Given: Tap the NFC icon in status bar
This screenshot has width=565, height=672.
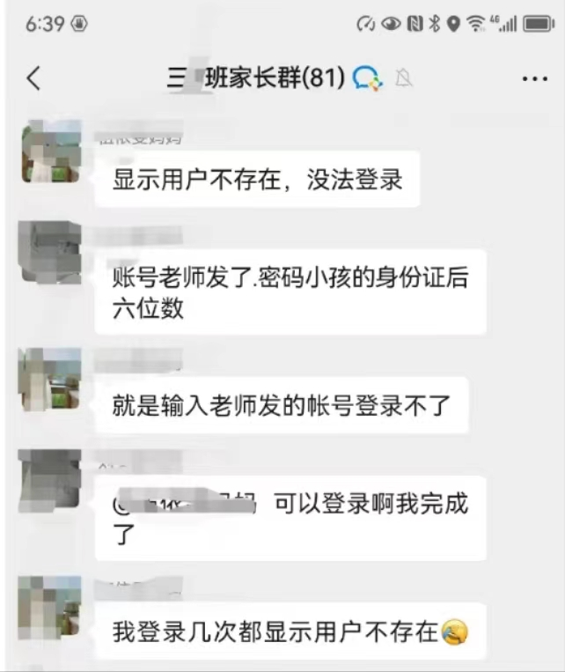Looking at the screenshot, I should 415,24.
